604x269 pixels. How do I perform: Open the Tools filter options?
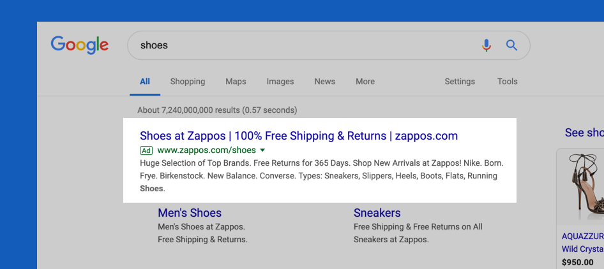coord(508,82)
